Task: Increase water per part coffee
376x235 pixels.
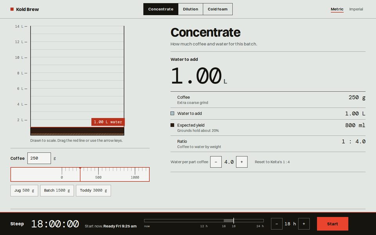Action: point(242,162)
